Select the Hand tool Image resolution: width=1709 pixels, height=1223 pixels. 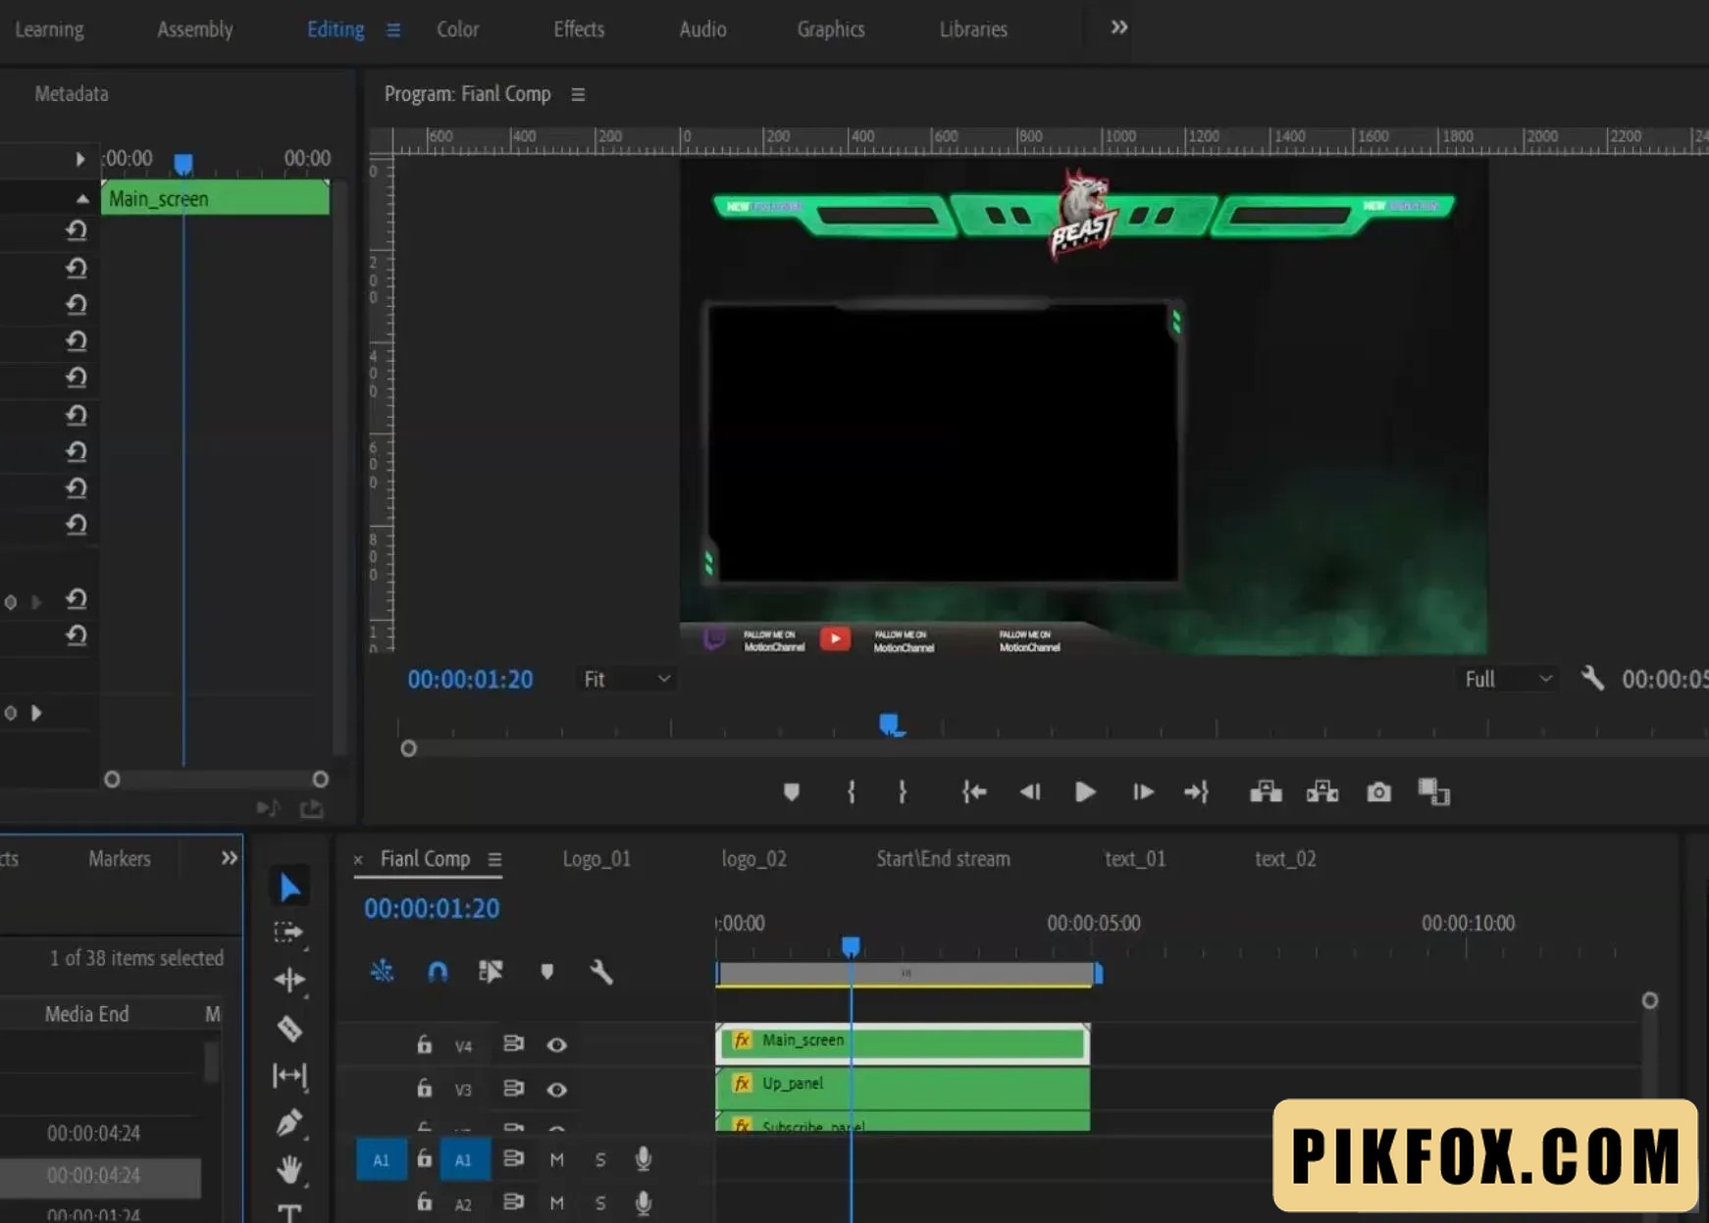[289, 1169]
